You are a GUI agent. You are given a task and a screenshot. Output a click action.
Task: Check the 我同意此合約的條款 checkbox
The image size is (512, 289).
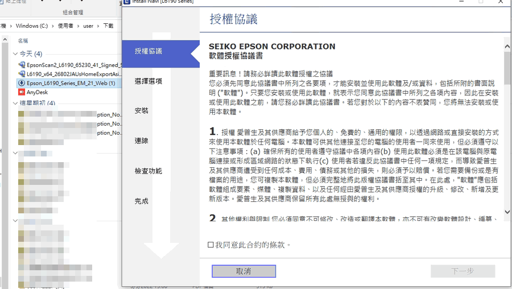click(x=211, y=245)
